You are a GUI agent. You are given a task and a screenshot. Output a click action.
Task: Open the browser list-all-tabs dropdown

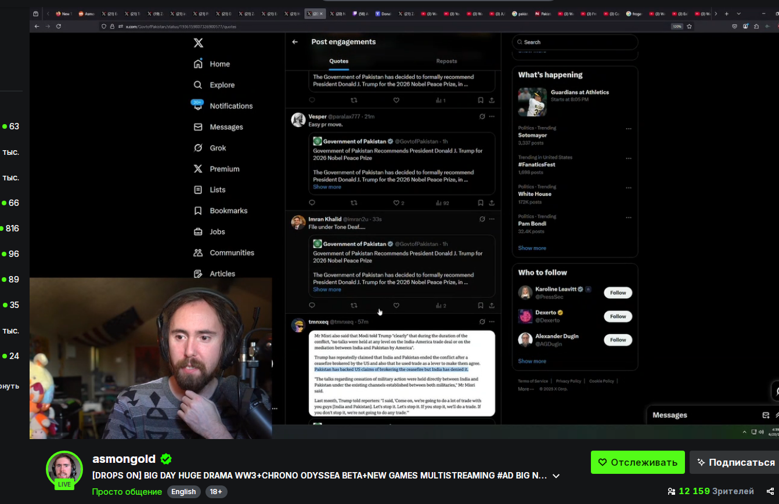point(738,13)
